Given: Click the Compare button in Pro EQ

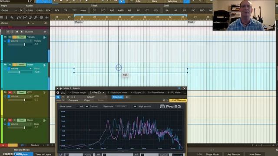Looking at the screenshot, I should 73,101.
